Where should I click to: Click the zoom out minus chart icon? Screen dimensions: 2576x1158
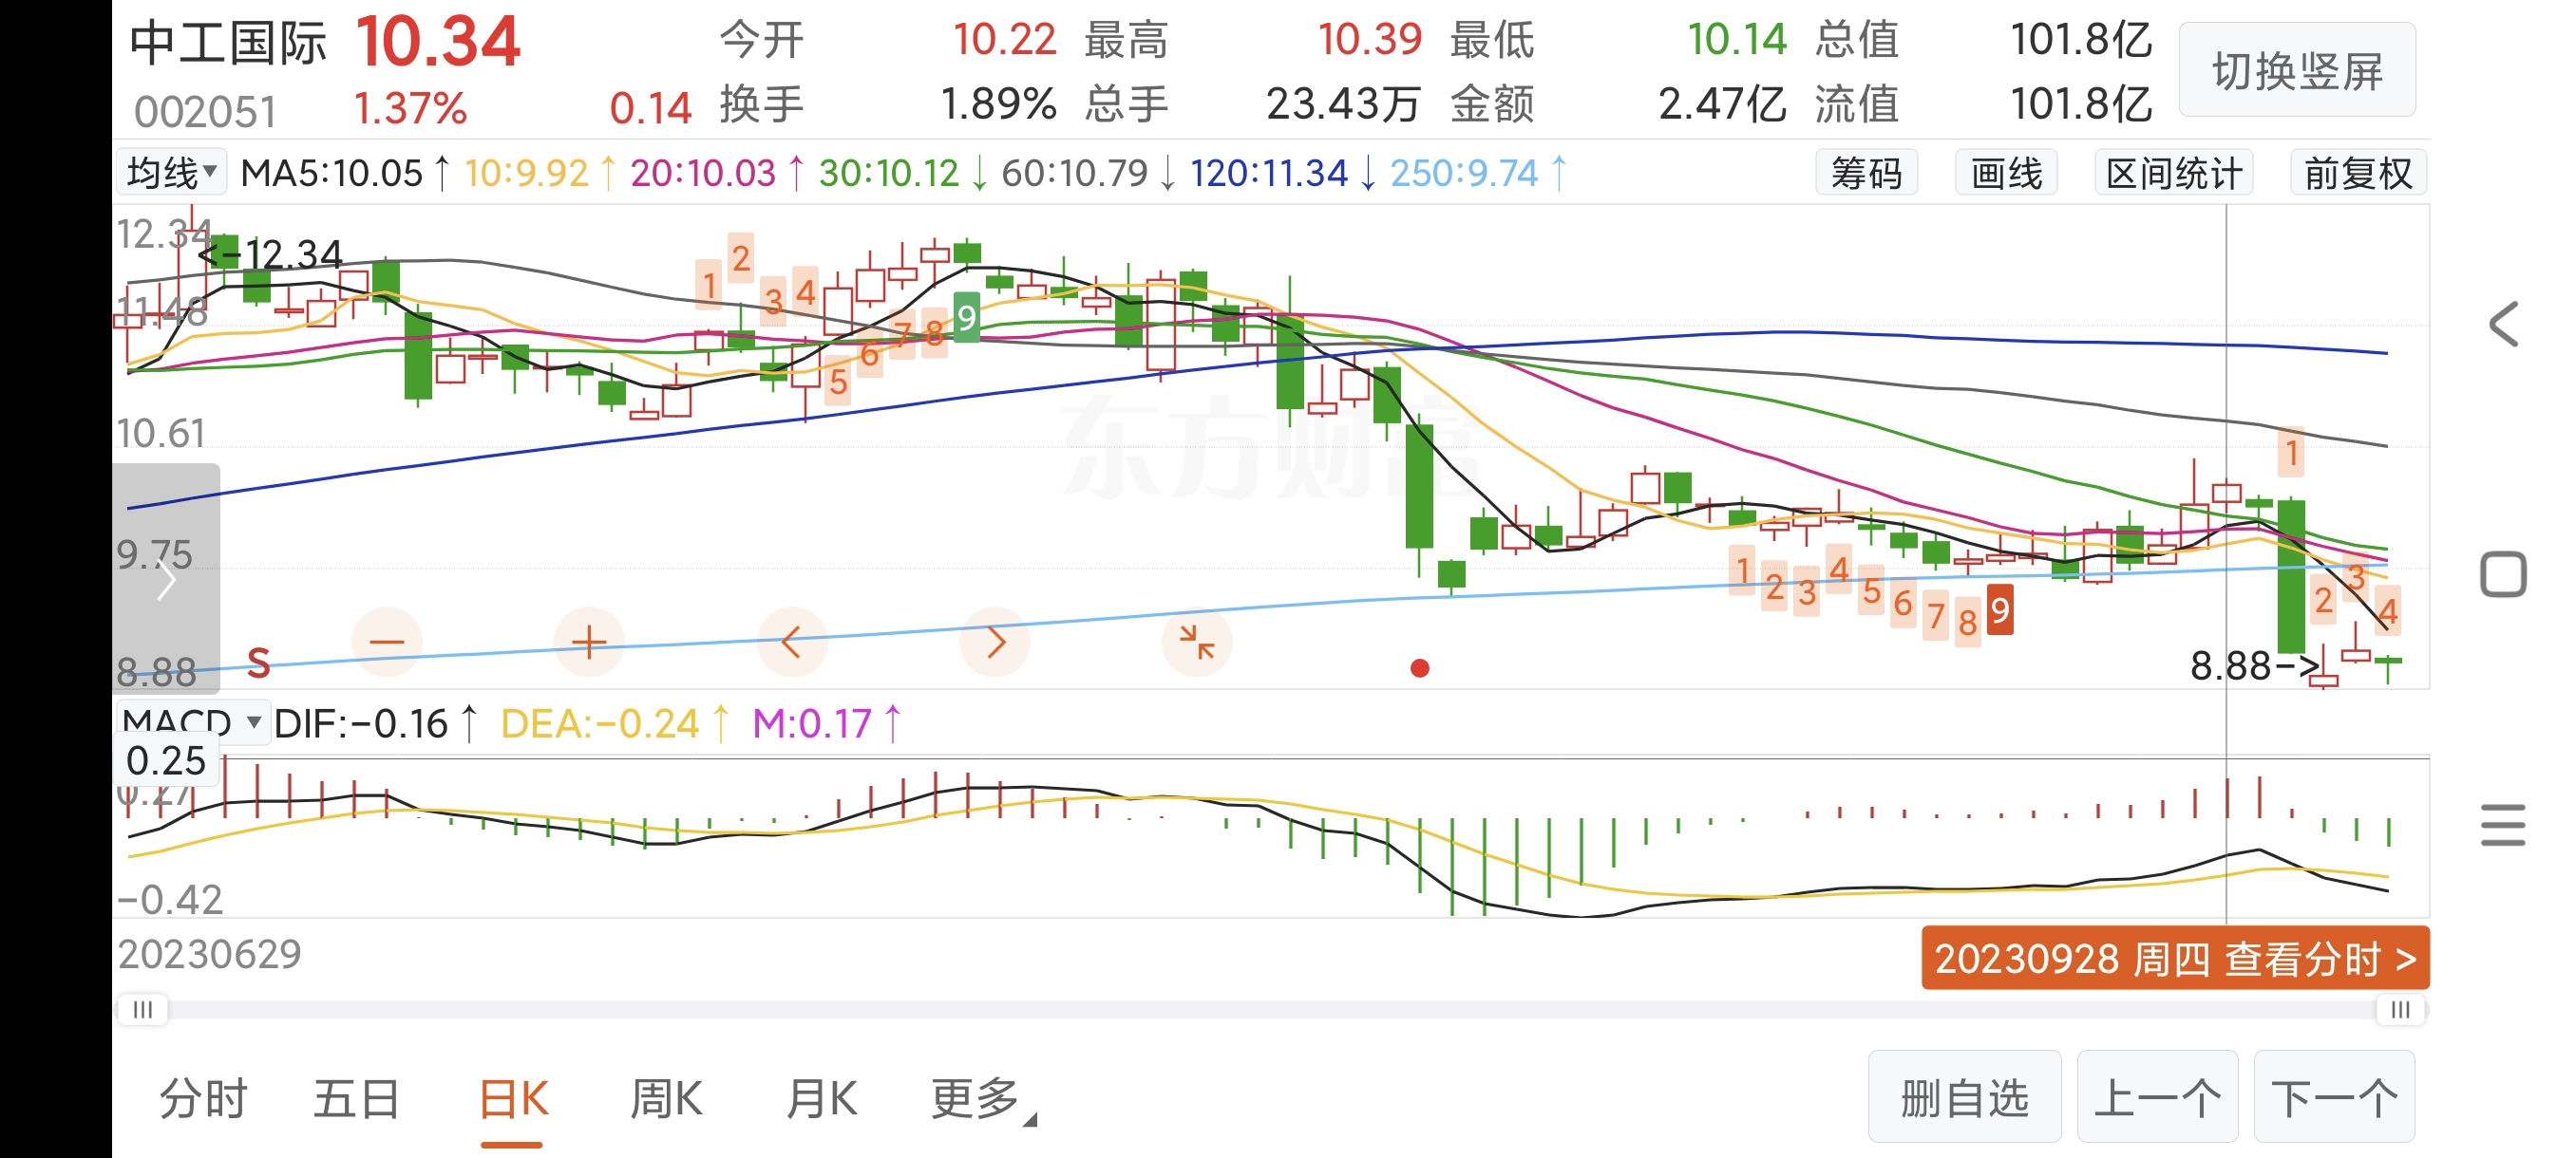pyautogui.click(x=387, y=643)
